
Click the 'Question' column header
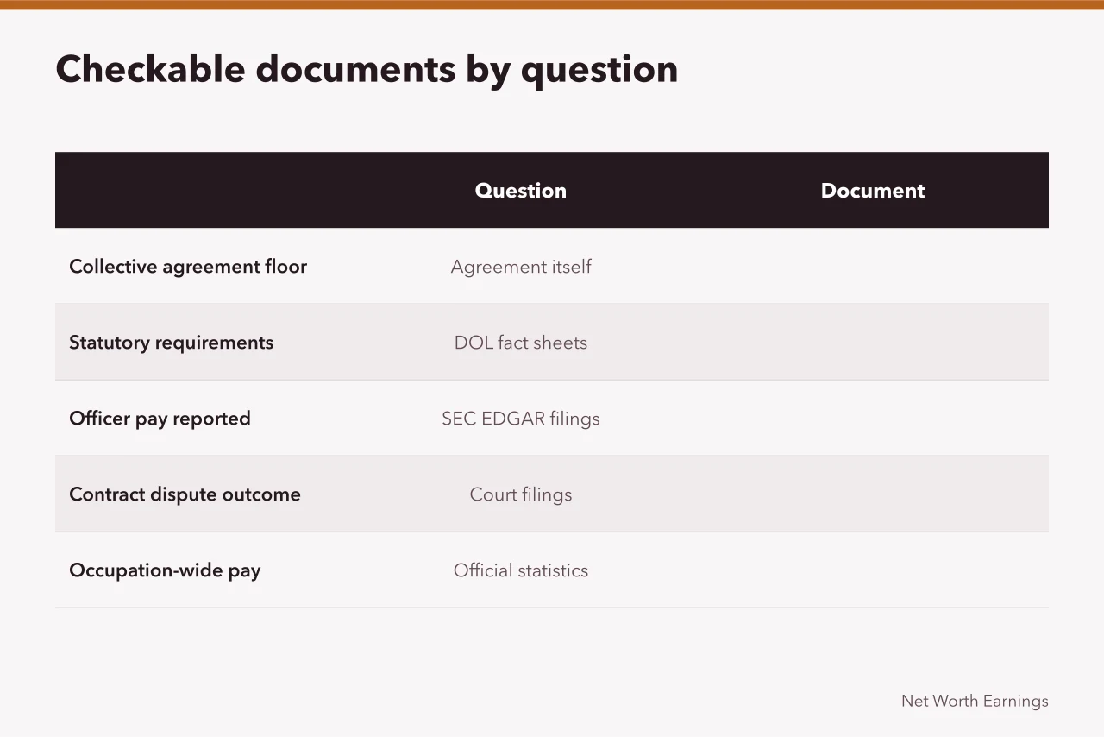click(521, 191)
